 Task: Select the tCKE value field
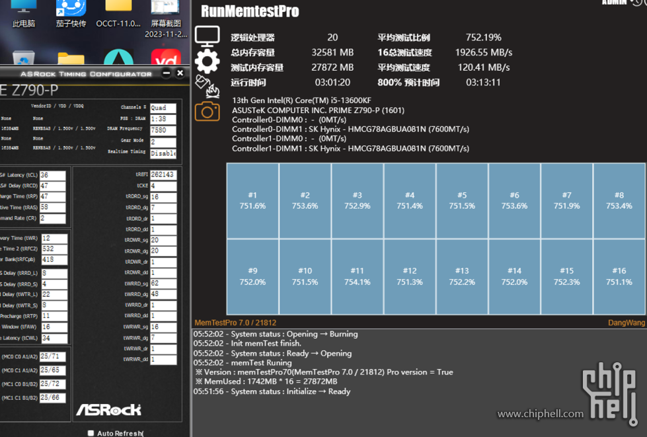point(163,186)
